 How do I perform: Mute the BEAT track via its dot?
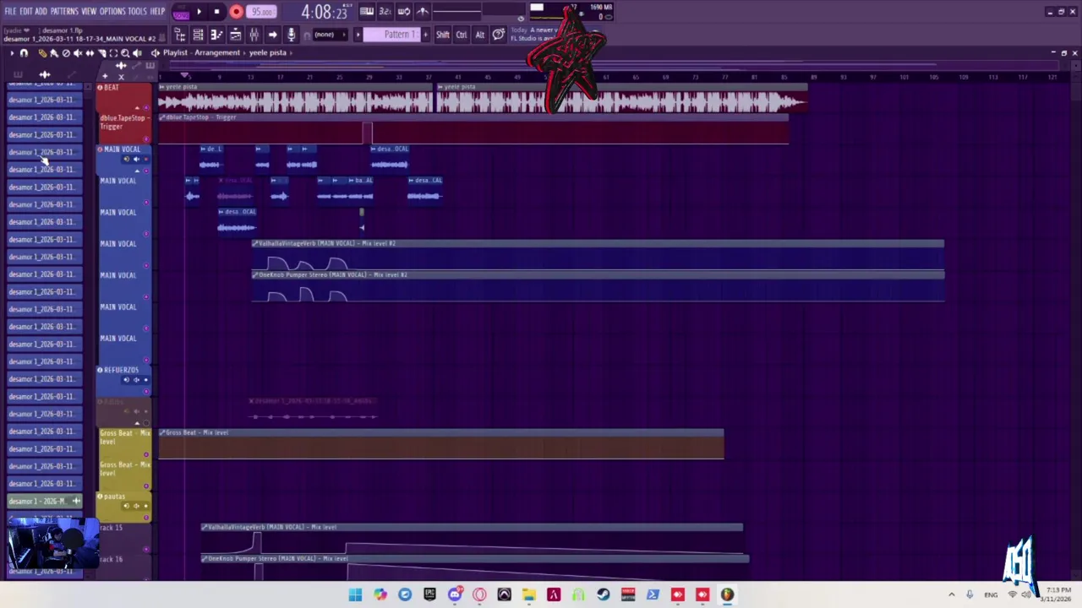(146, 108)
